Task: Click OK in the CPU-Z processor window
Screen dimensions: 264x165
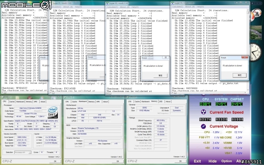Action: 55,161
